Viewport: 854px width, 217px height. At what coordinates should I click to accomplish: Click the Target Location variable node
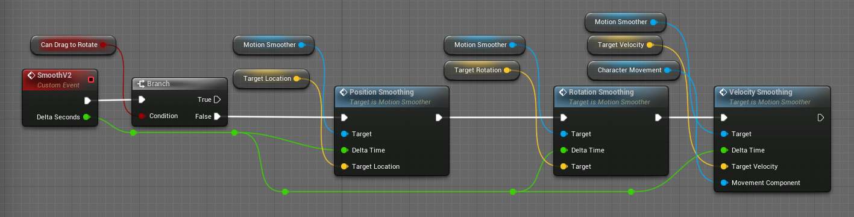[271, 78]
